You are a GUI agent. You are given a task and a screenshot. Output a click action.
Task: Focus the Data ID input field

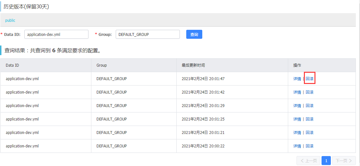tap(56, 34)
